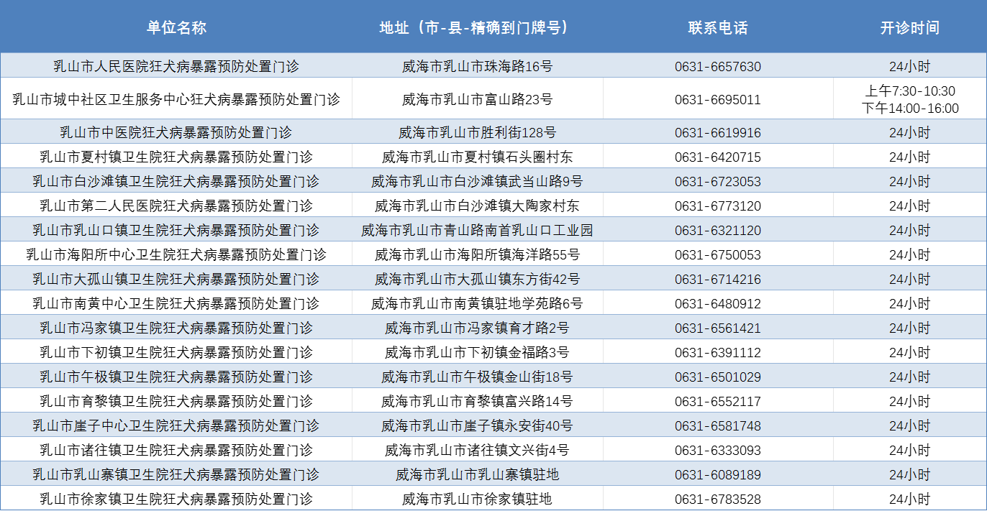
Task: Click phone number 0631-6321120
Action: point(717,230)
